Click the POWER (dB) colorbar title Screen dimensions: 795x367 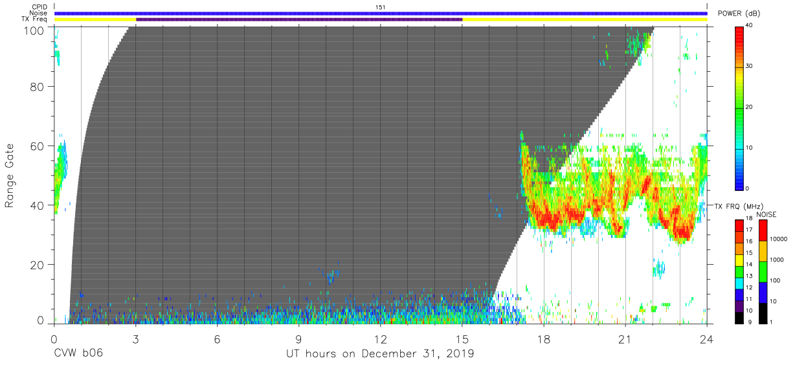[x=738, y=14]
